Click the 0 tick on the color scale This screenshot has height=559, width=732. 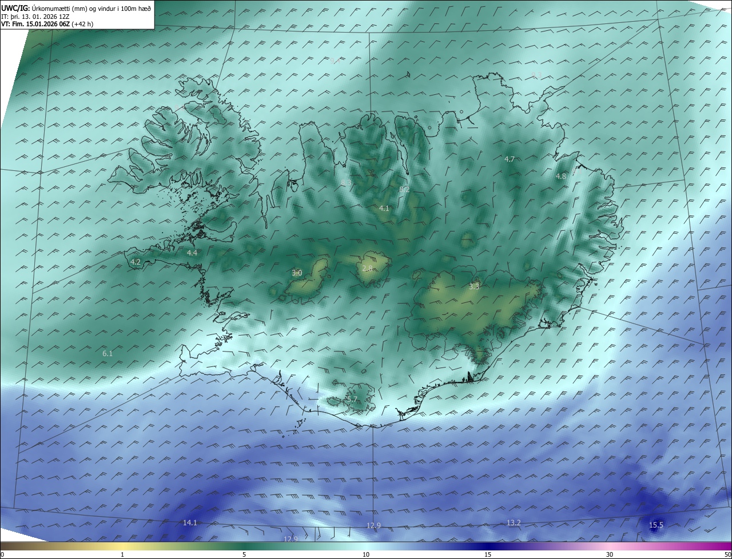click(x=2, y=554)
